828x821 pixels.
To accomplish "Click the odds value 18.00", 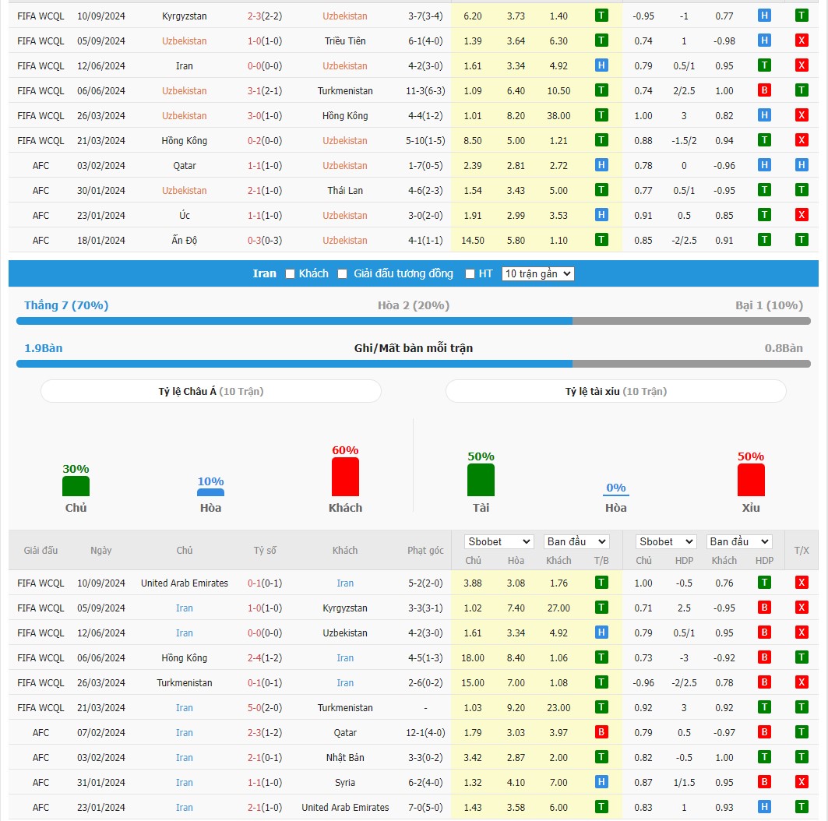I will tap(473, 658).
